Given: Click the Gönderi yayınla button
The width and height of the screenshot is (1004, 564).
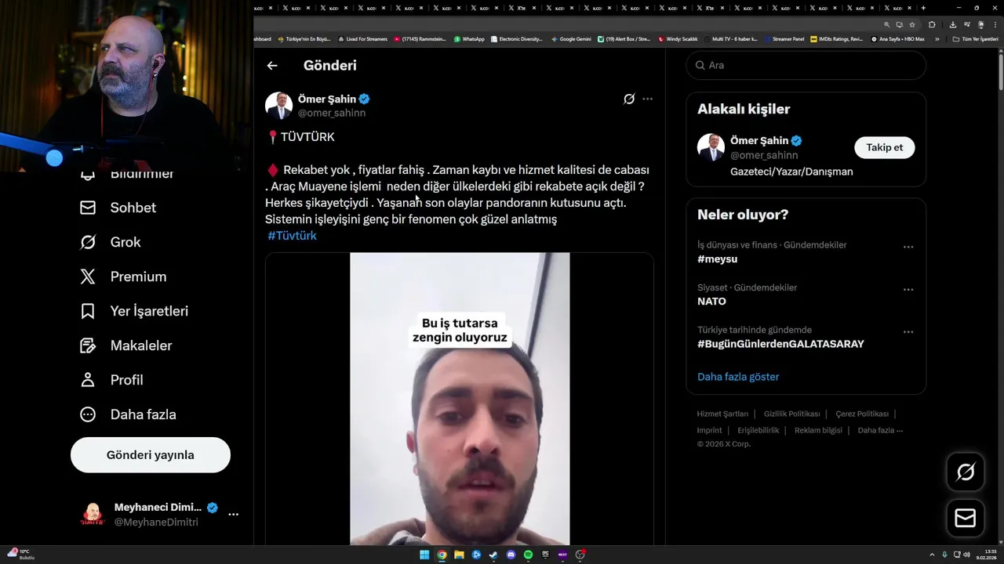Looking at the screenshot, I should click(151, 455).
